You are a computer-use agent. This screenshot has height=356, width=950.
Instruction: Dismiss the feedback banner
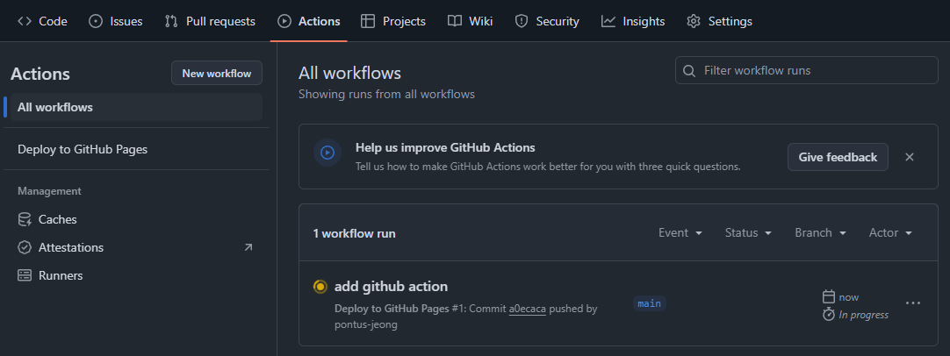(910, 157)
